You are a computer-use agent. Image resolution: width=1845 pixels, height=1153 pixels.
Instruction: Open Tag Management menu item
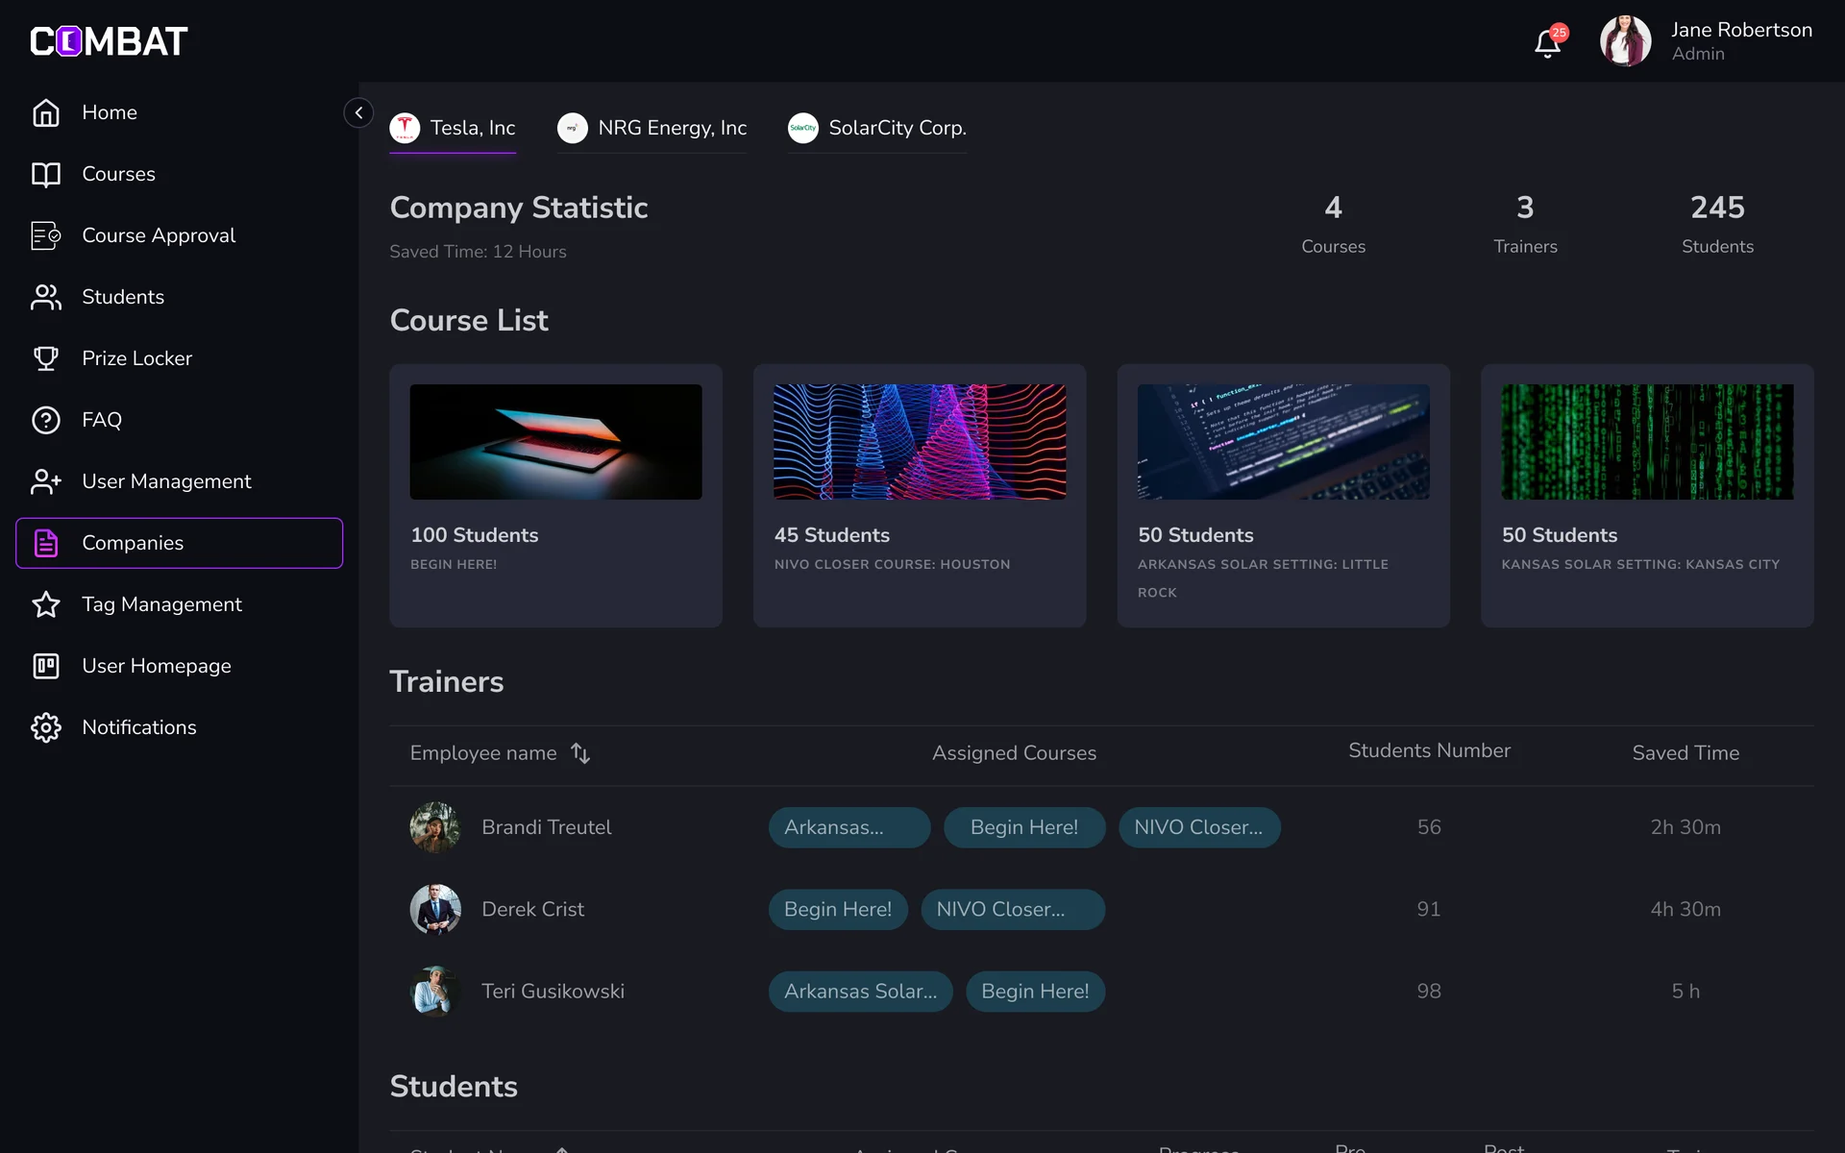[179, 604]
